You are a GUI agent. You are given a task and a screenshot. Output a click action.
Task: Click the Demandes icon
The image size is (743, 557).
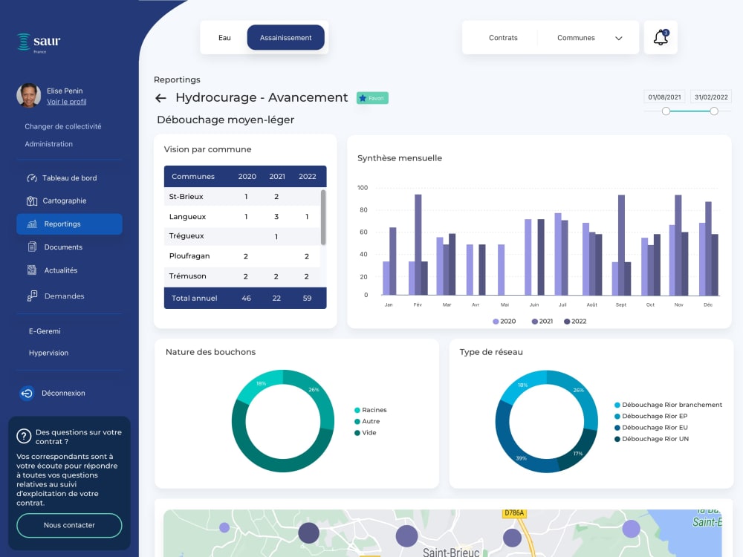[32, 296]
